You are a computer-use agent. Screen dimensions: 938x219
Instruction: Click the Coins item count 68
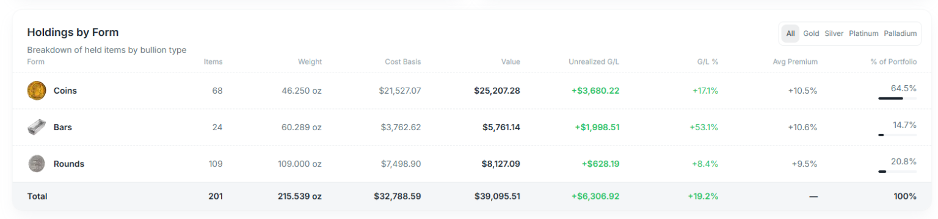217,91
